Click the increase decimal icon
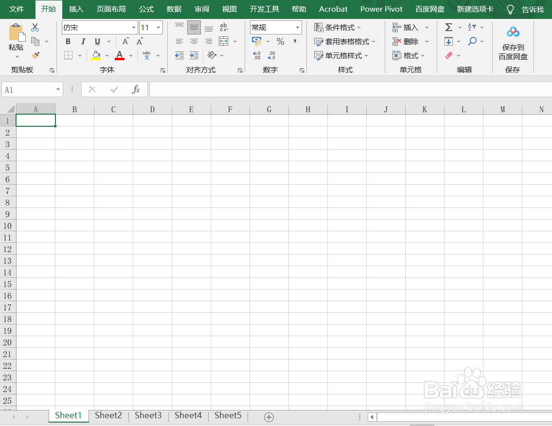 (256, 55)
